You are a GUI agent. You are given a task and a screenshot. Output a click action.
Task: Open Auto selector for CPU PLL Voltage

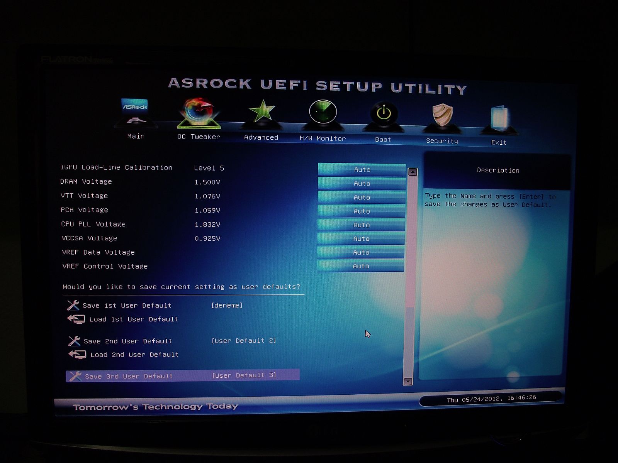coord(361,225)
